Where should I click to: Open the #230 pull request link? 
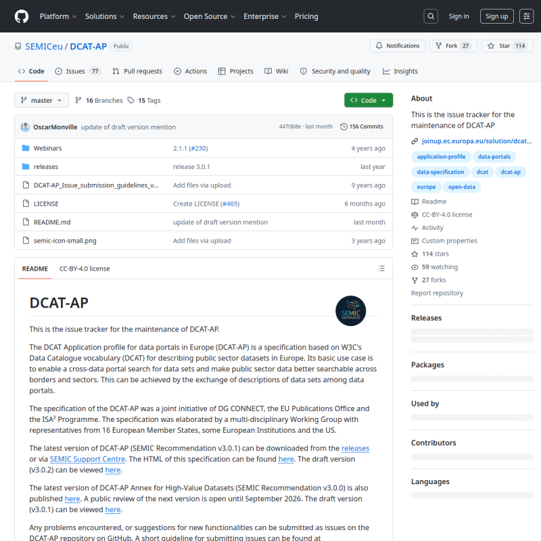(x=198, y=148)
